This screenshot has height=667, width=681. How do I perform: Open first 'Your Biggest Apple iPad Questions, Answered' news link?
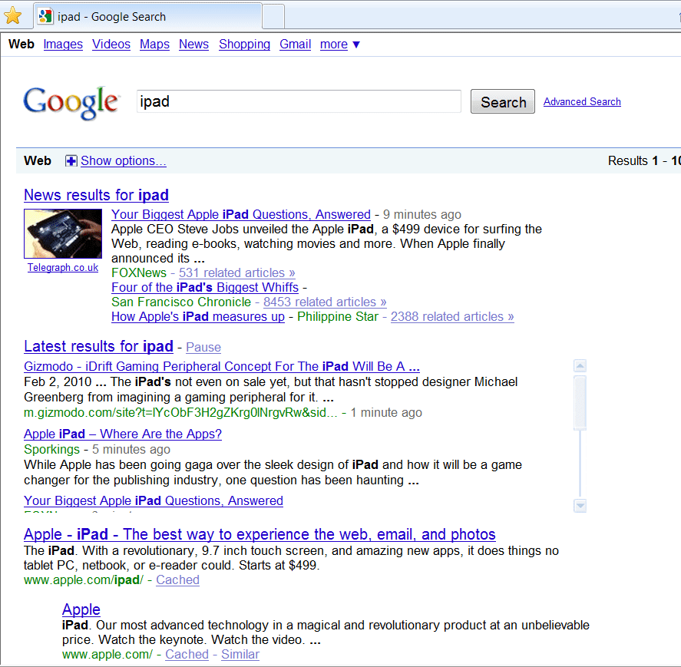241,214
